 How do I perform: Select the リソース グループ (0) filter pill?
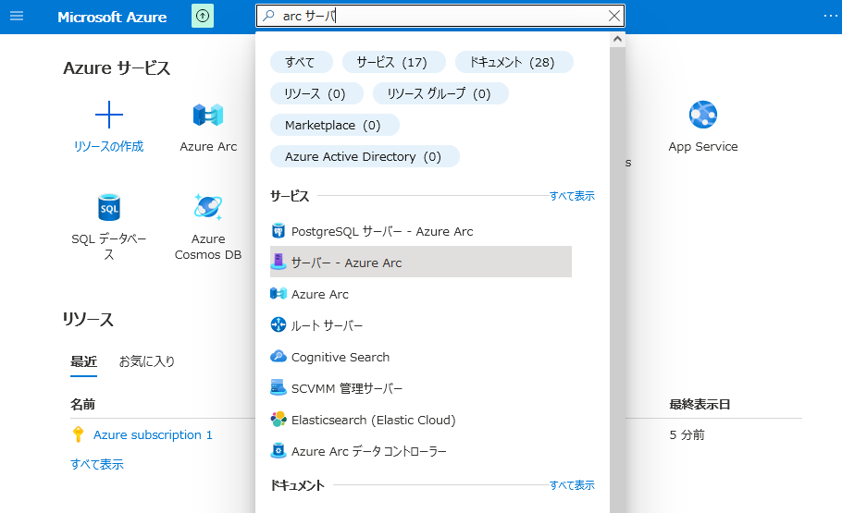(440, 94)
